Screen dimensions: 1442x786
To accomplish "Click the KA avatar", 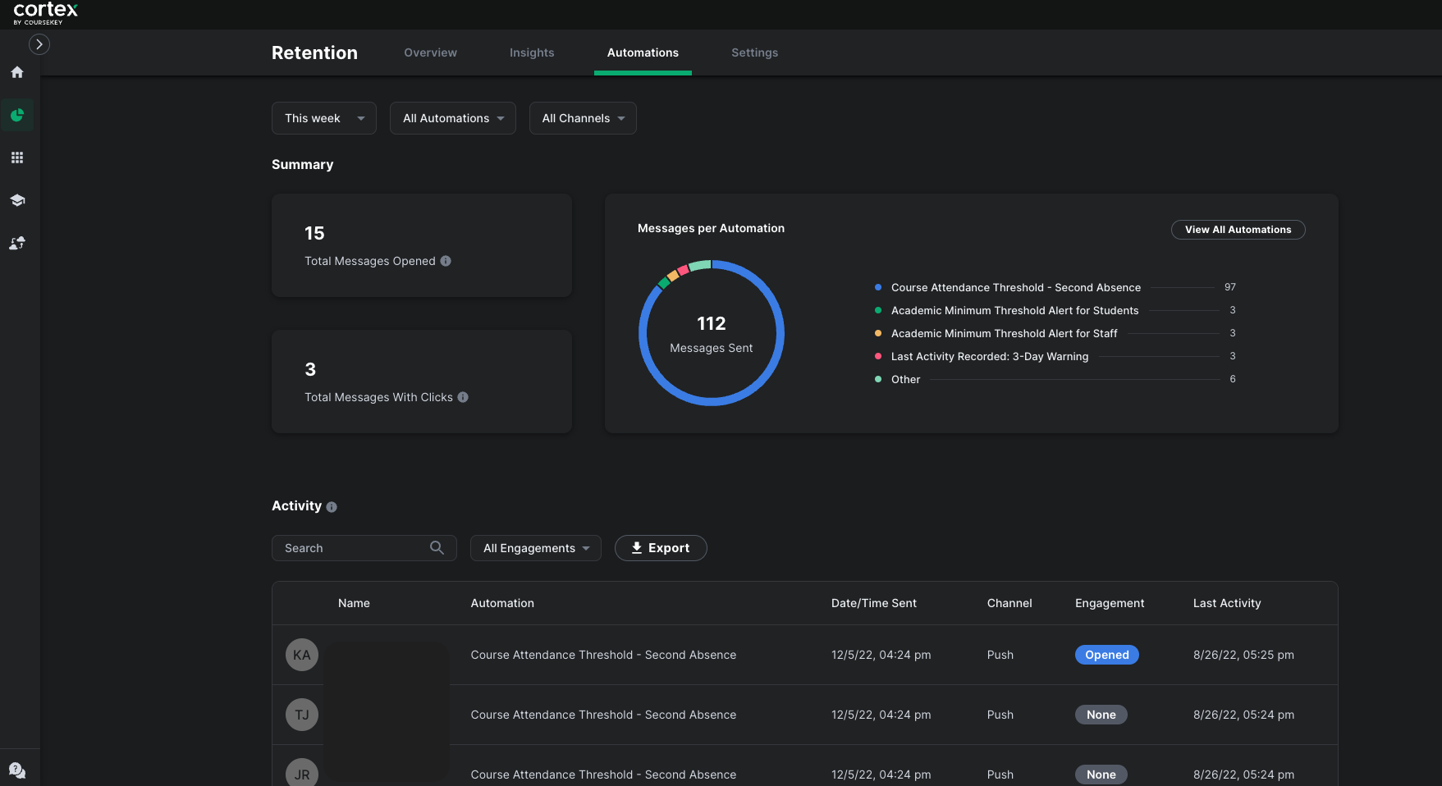I will [302, 655].
